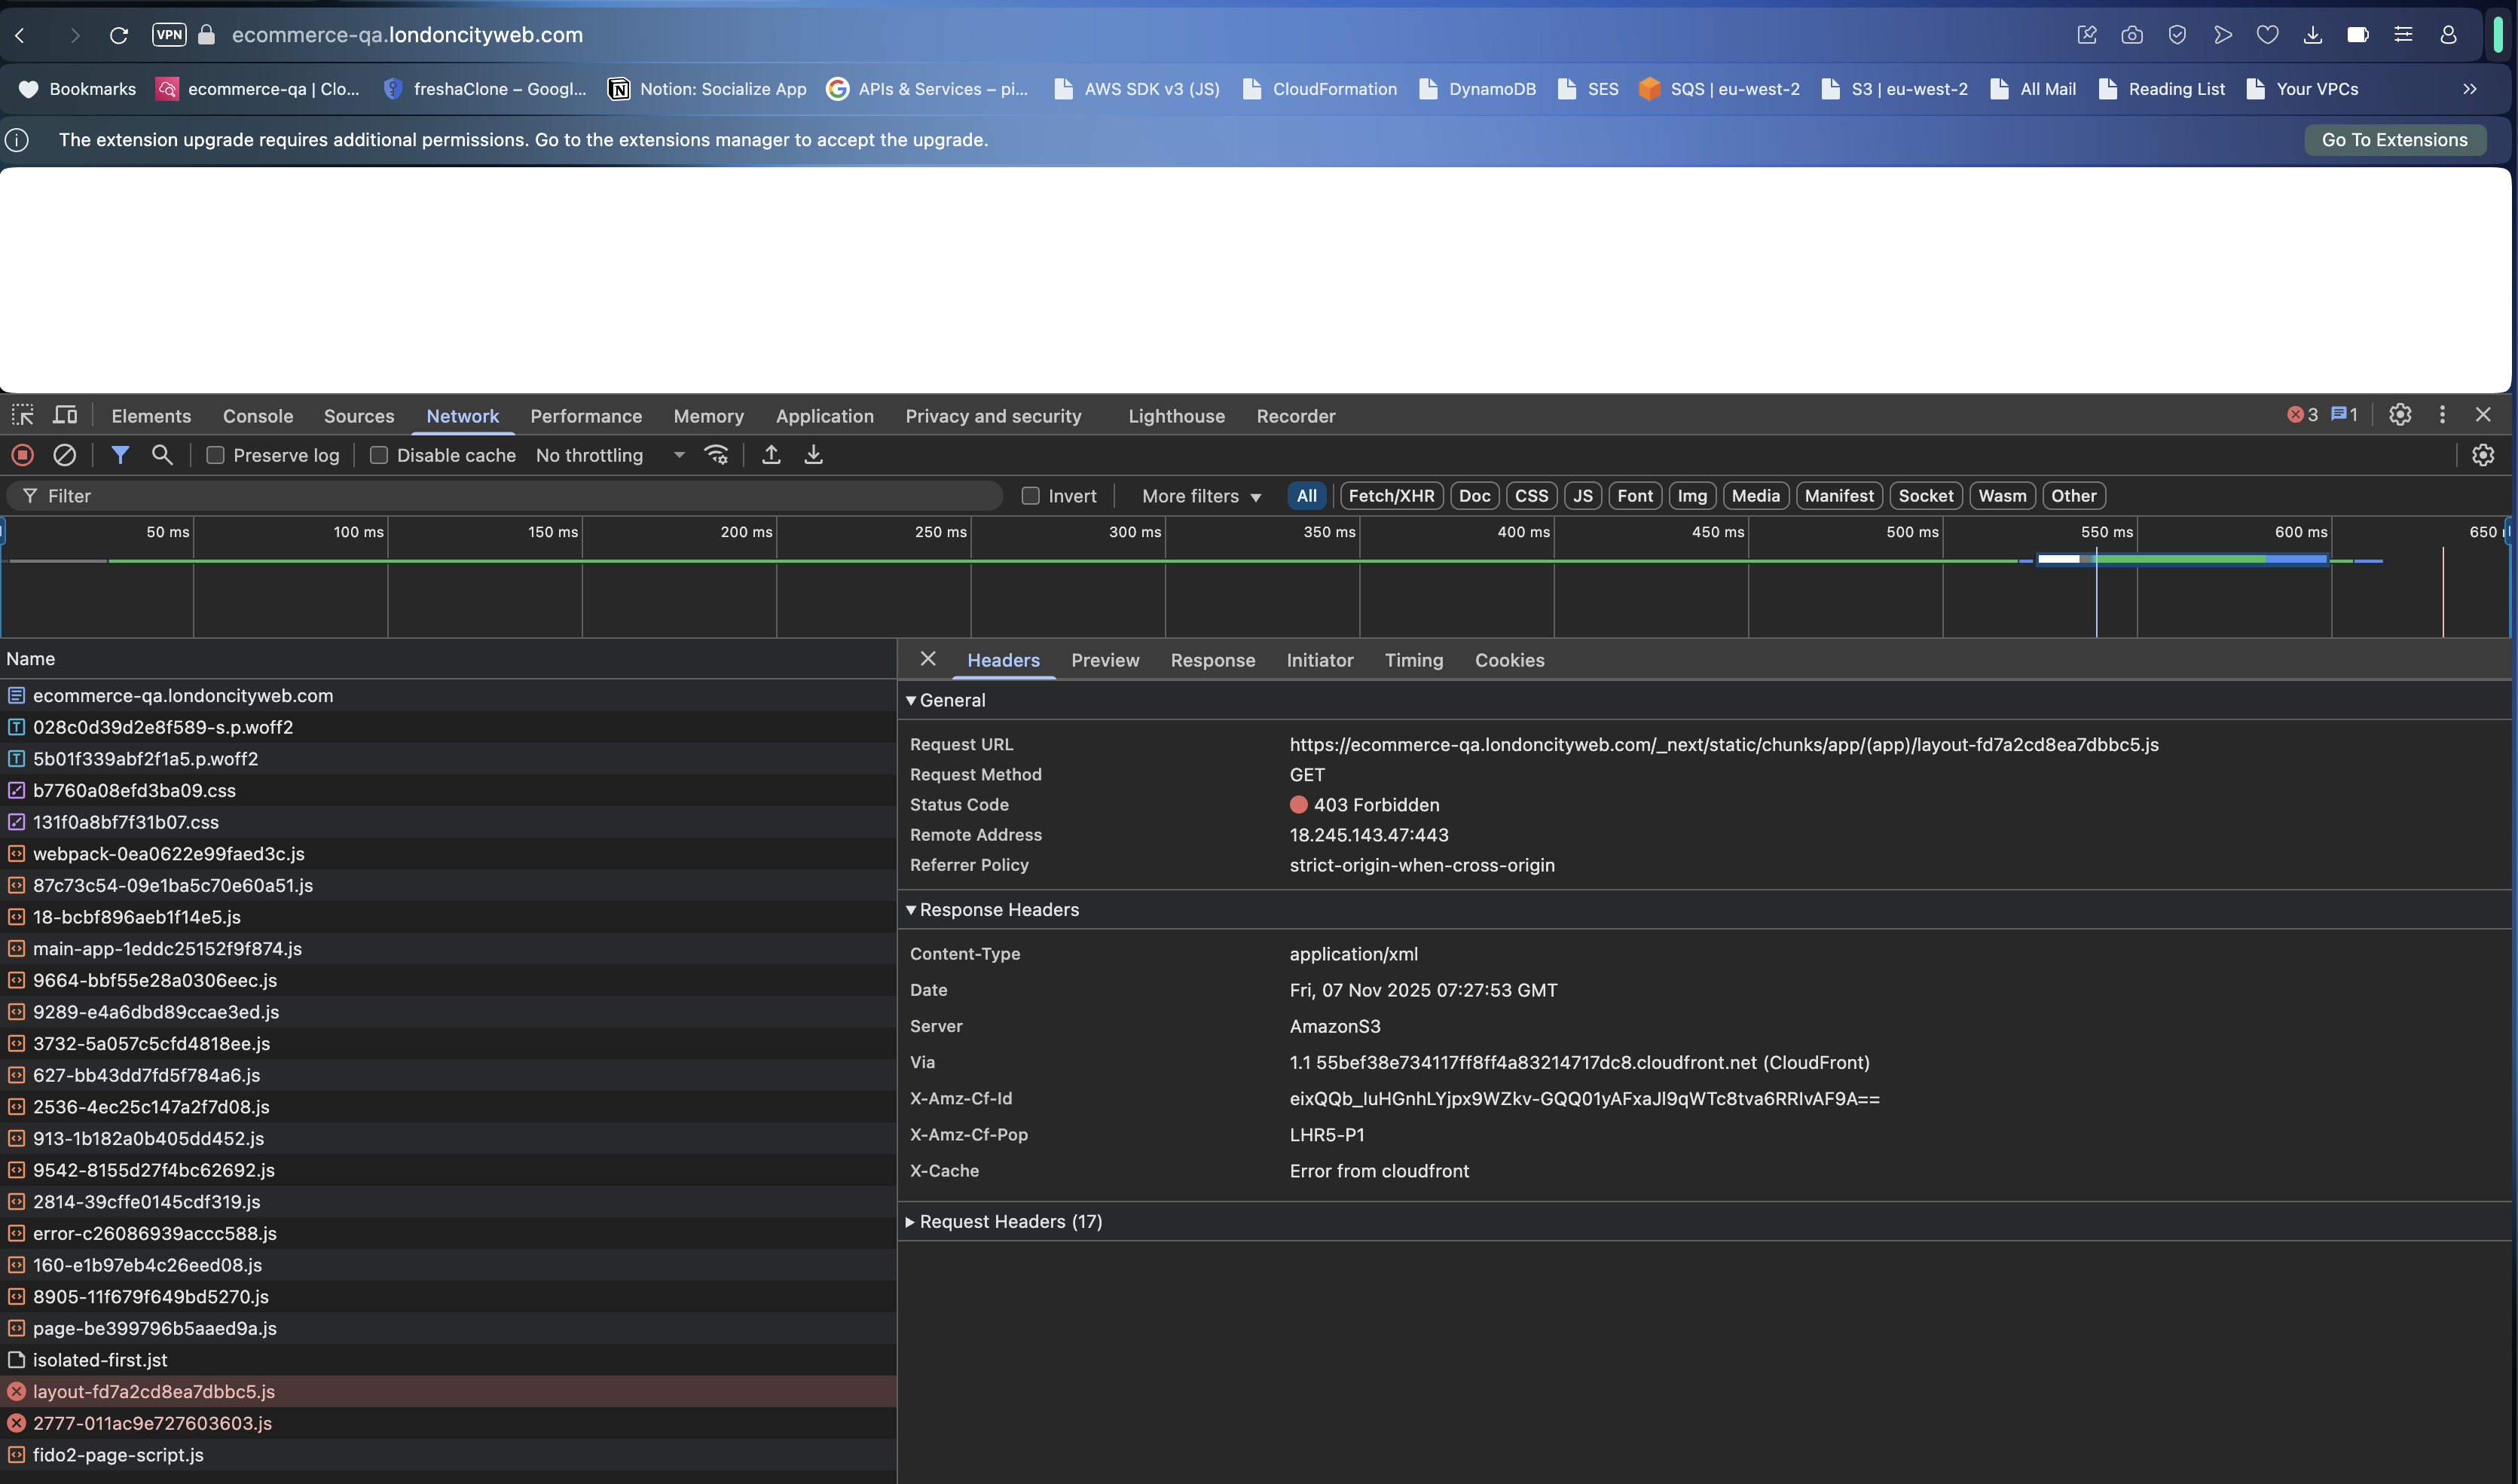This screenshot has width=2518, height=1484.
Task: Open network search with magnifier icon
Action: 162,455
